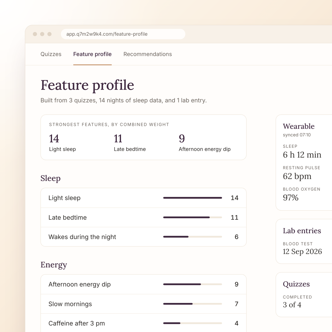Click the Lab entries card heading
The height and width of the screenshot is (332, 332).
point(302,231)
